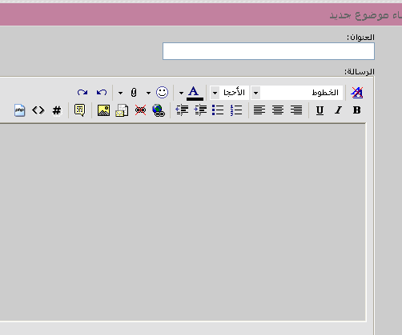Viewport: 402px width, 335px height.
Task: Click the Redo arrow
Action: (82, 93)
